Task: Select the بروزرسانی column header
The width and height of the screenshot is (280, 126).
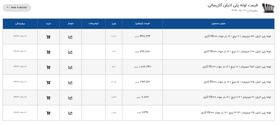Action: [x=20, y=24]
